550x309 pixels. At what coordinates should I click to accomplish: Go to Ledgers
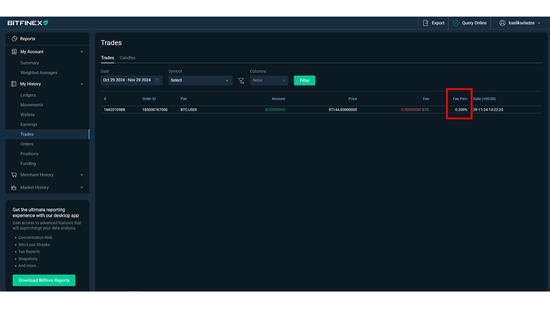point(28,95)
